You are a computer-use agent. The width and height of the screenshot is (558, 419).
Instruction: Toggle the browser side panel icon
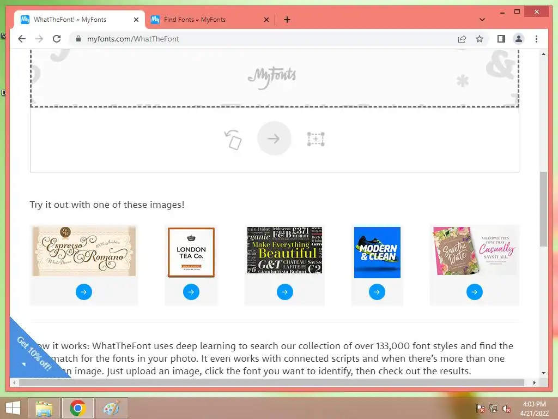(x=501, y=39)
